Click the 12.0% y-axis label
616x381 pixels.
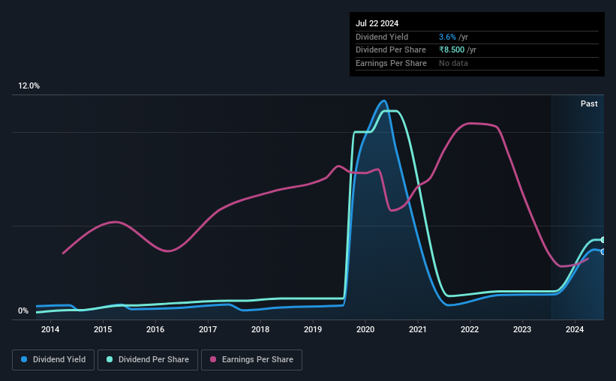pos(29,86)
